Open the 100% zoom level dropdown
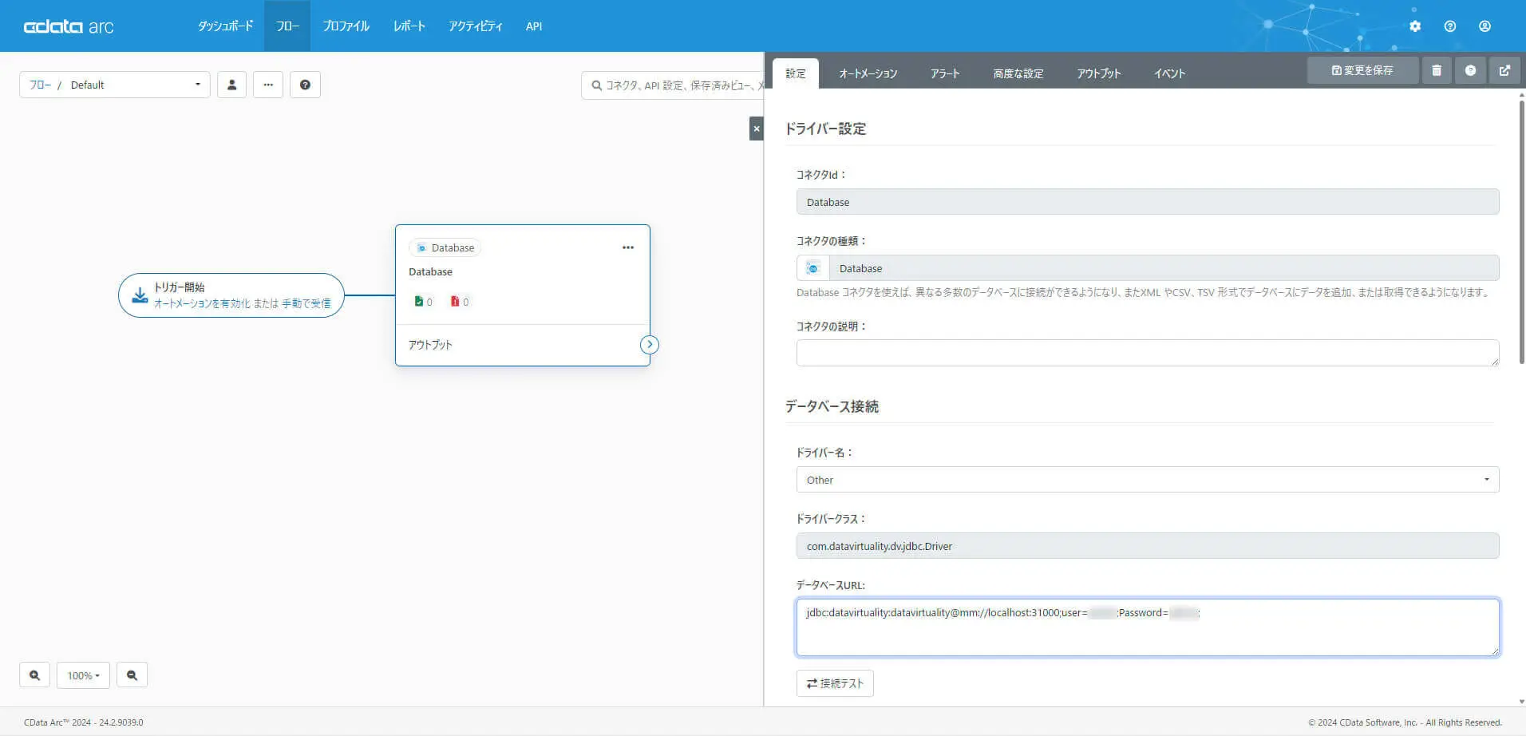1526x736 pixels. [83, 675]
